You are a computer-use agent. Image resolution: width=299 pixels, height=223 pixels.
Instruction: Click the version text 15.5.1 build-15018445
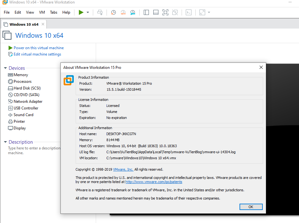click(124, 89)
